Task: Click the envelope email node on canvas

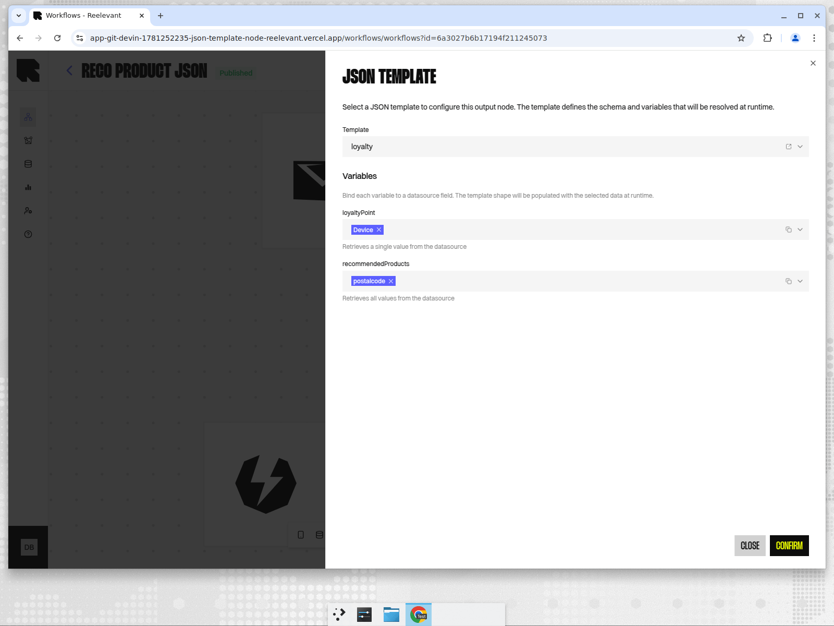Action: pyautogui.click(x=309, y=180)
